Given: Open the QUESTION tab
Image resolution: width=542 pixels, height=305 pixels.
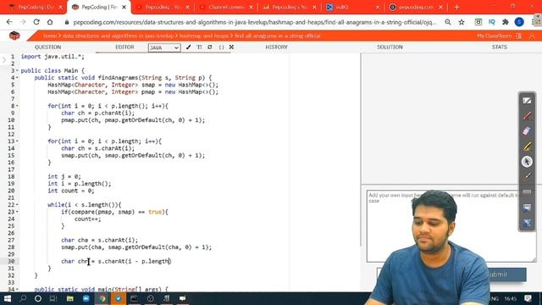Looking at the screenshot, I should 47,47.
